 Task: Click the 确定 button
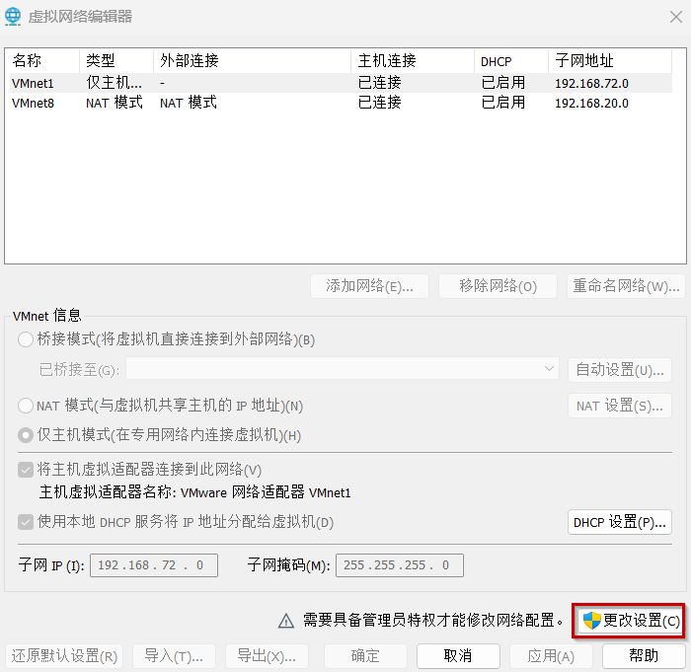point(365,656)
